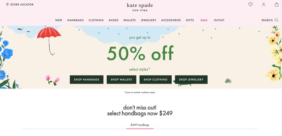Open the wishlist heart icon
Image resolution: width=282 pixels, height=136 pixels.
pos(250,5)
